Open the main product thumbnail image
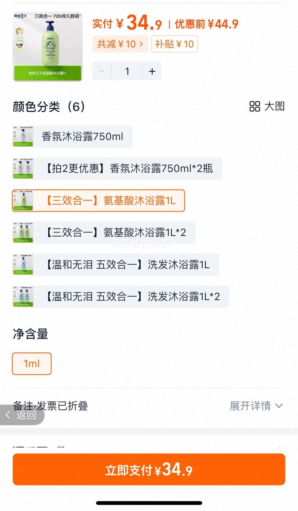This screenshot has width=298, height=511. tap(48, 47)
